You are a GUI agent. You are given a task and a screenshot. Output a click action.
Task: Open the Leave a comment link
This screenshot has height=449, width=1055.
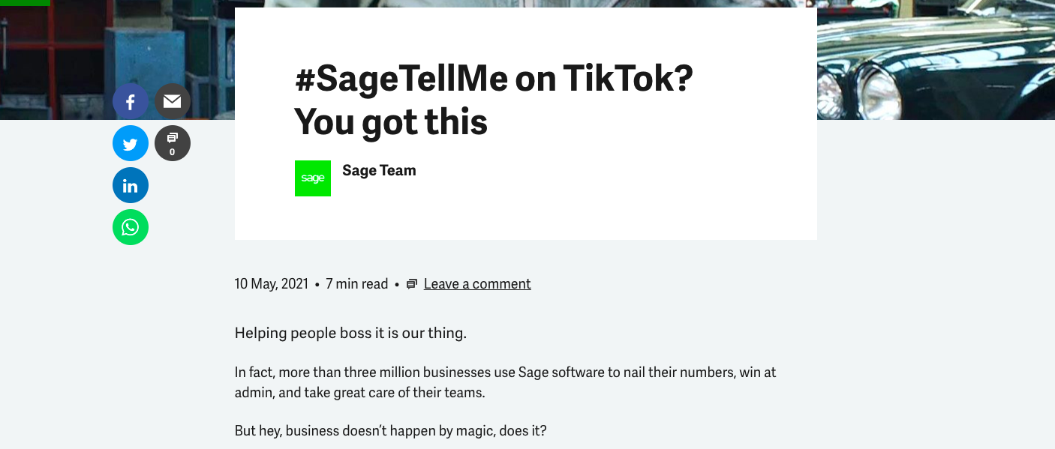(477, 284)
